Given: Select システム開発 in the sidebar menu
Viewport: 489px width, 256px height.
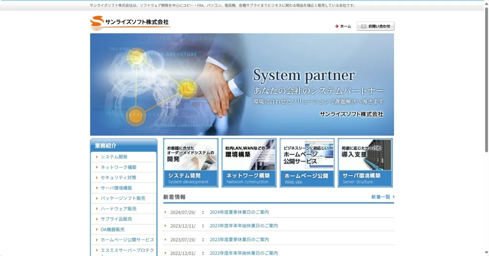Looking at the screenshot, I should [x=114, y=157].
